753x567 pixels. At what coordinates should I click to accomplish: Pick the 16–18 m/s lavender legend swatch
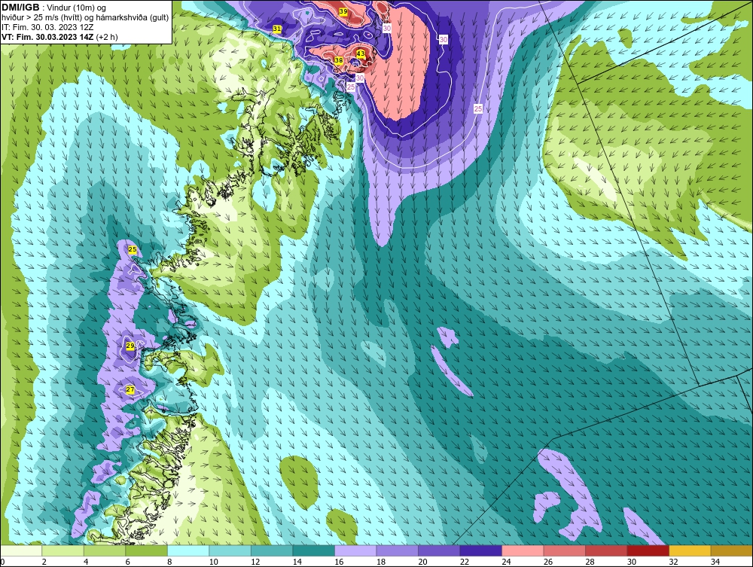click(x=355, y=550)
